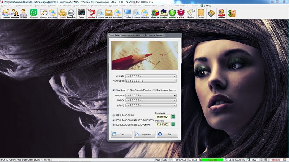The image size is (289, 162).
Task: Open the Receber green dollar icon
Action: point(172,13)
